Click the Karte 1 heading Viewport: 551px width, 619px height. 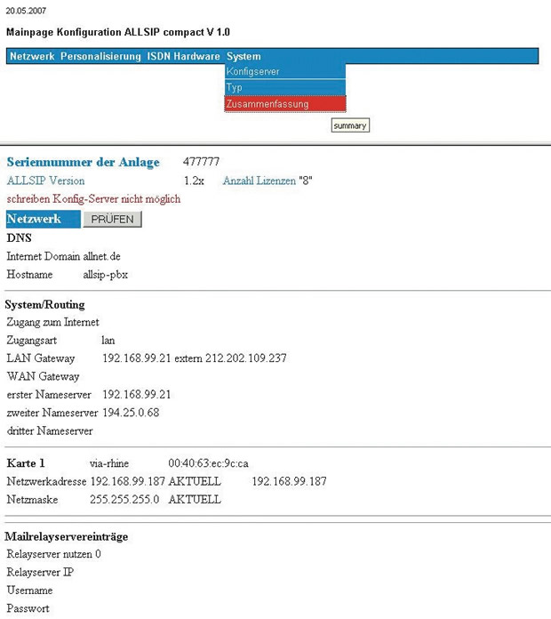click(x=26, y=463)
